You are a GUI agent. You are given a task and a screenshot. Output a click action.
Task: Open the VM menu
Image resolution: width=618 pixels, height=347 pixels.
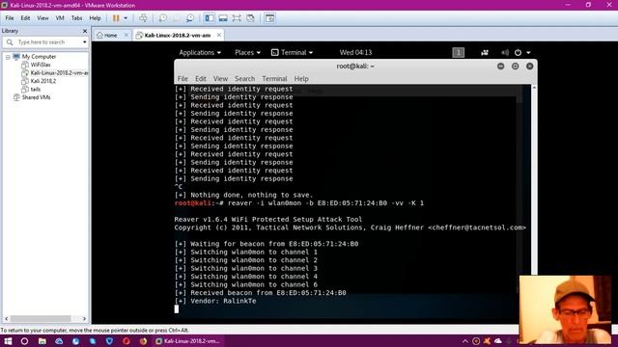[60, 18]
